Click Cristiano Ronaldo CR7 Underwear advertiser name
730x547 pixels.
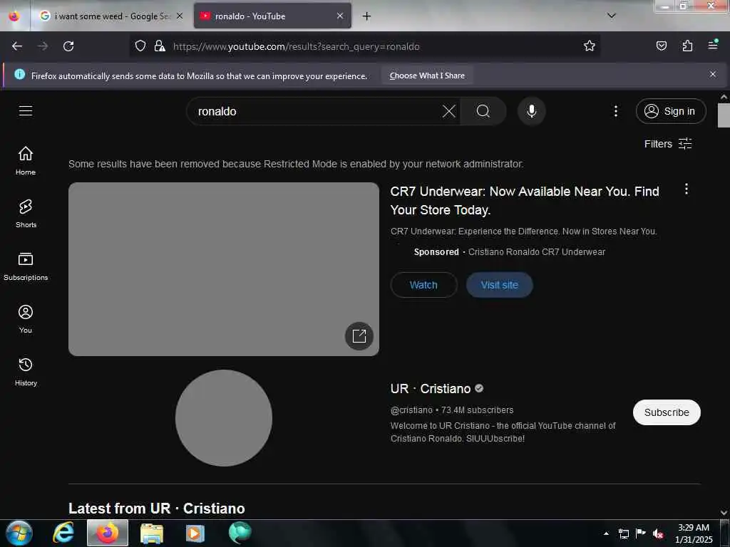pyautogui.click(x=536, y=251)
